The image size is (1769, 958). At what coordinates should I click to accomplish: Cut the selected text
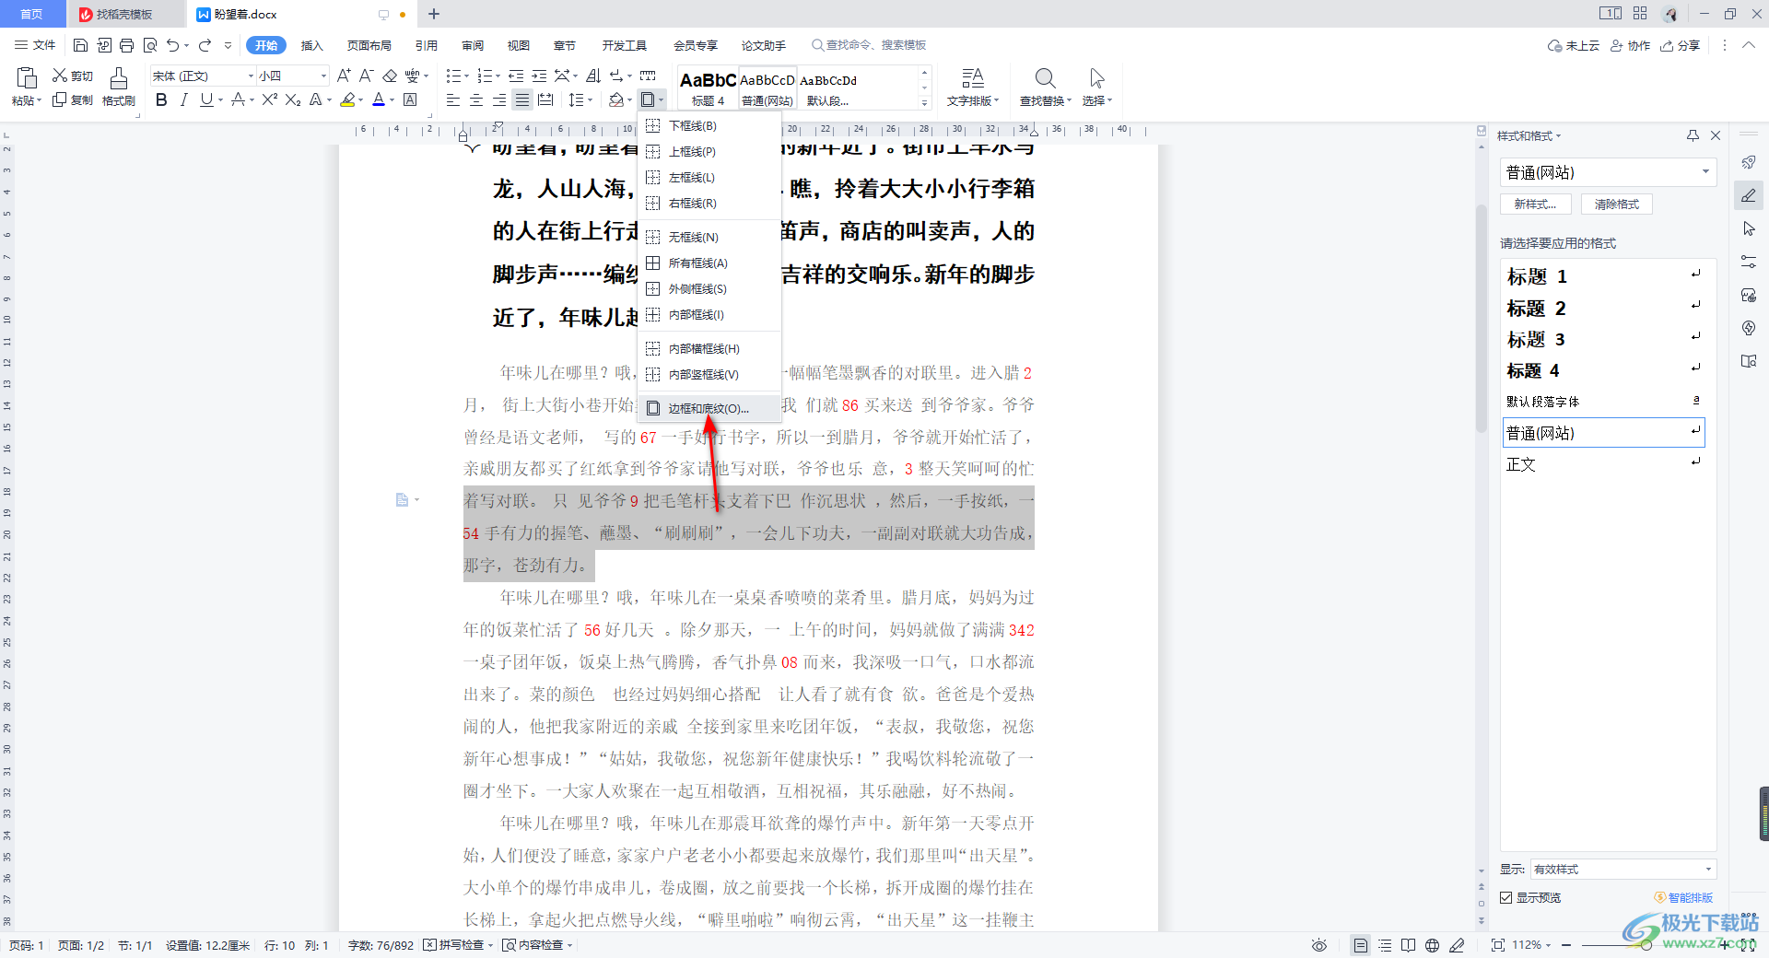(x=73, y=76)
